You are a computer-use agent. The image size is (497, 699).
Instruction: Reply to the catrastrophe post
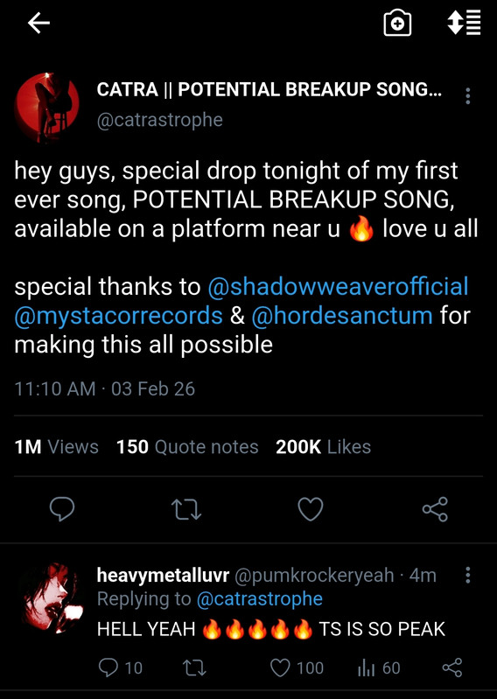point(62,508)
